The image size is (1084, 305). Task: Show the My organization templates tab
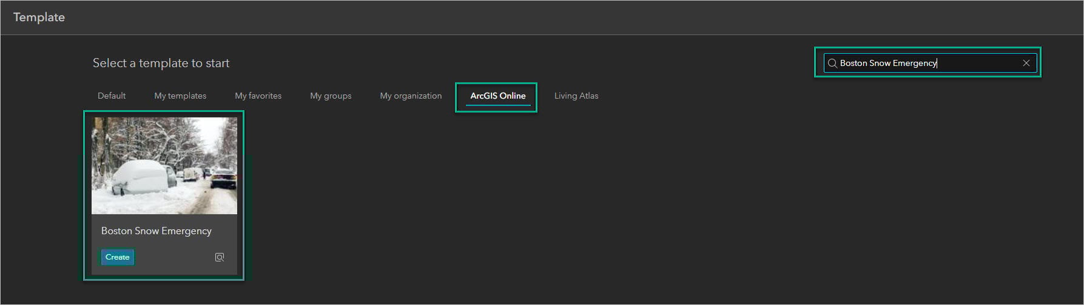411,96
